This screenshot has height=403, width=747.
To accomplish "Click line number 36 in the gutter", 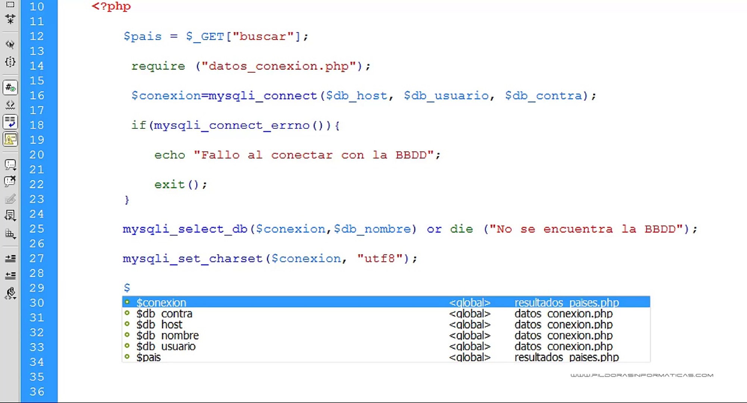I will point(37,391).
